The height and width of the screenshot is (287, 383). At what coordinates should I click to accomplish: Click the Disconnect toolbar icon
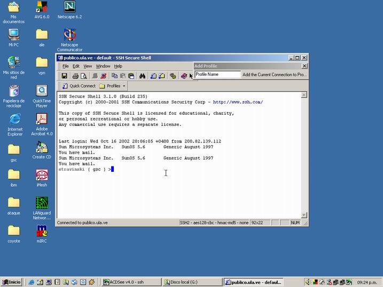[103, 76]
